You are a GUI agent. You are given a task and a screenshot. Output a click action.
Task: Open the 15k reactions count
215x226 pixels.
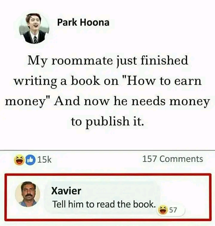click(44, 159)
